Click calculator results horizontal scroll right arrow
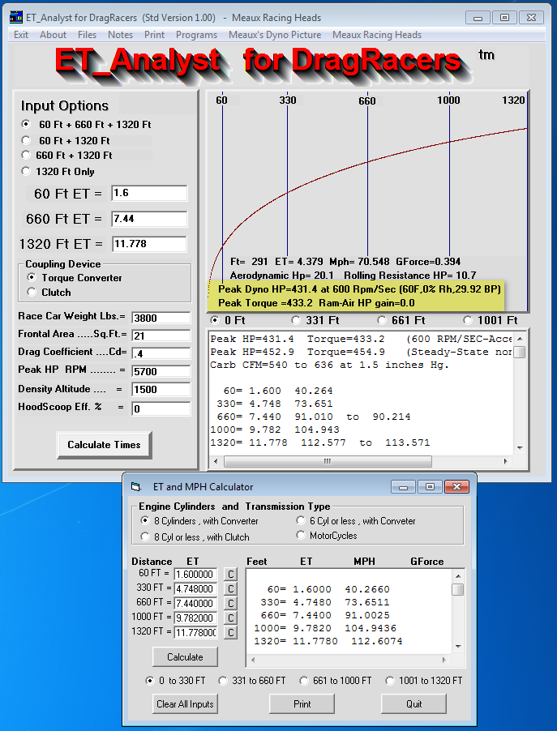Image resolution: width=557 pixels, height=731 pixels. (x=444, y=660)
